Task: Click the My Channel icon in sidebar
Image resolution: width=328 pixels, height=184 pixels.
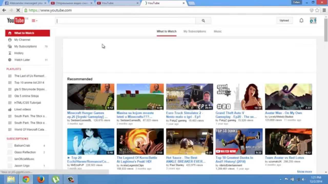Action: pos(10,40)
